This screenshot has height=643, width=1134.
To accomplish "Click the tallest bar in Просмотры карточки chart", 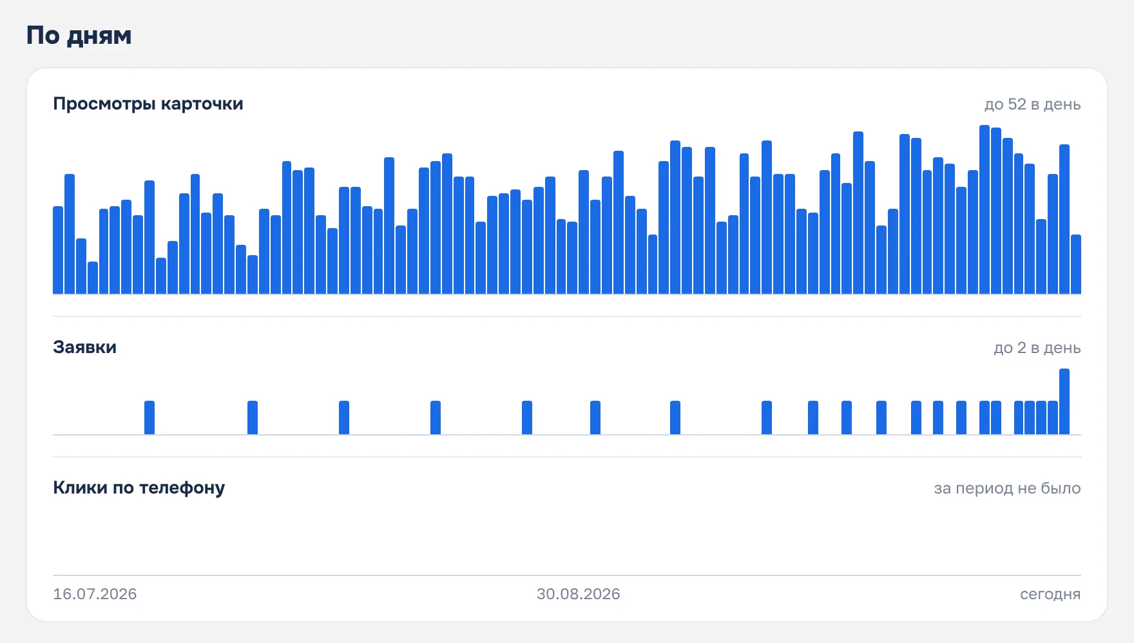I will pos(985,209).
